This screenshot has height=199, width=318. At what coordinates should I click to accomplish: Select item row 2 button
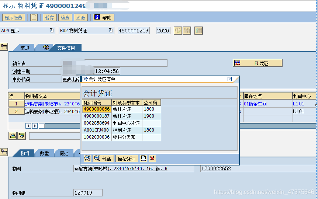pyautogui.click(x=17, y=111)
